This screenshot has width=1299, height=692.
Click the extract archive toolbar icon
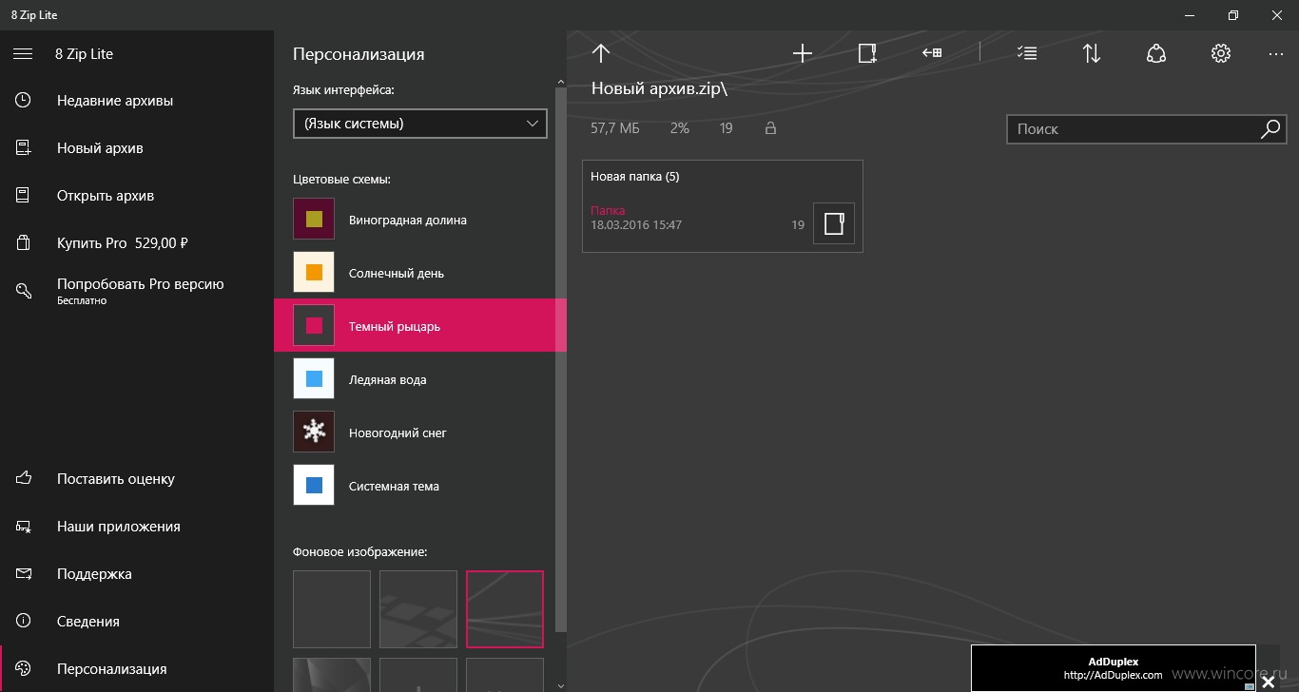coord(932,53)
